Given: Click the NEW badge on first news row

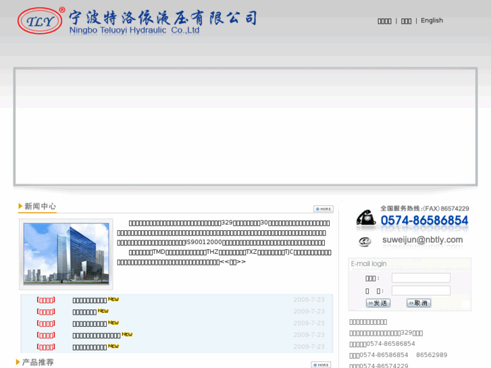Looking at the screenshot, I should [x=113, y=299].
